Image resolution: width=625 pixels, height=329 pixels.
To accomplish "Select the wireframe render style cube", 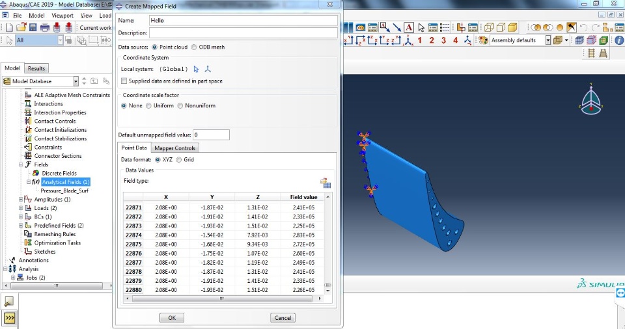I will (489, 27).
